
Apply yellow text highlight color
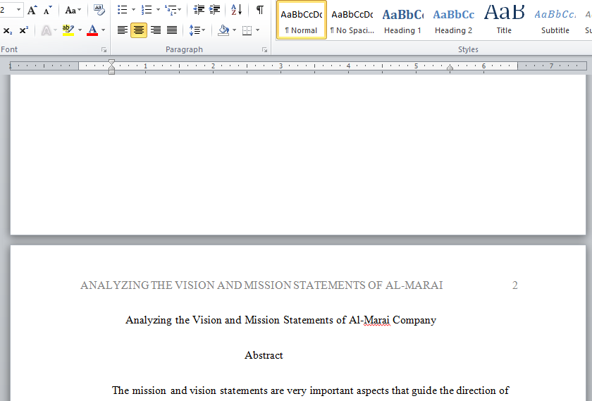point(68,30)
